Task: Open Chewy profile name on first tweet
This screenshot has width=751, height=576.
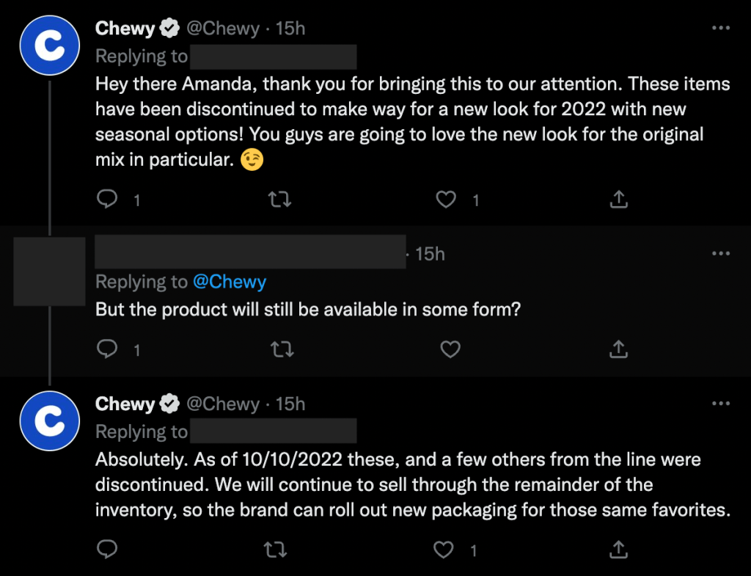Action: [x=125, y=29]
